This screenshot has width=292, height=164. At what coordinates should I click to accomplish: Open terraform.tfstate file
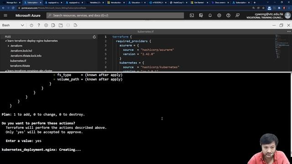pyautogui.click(x=20, y=66)
